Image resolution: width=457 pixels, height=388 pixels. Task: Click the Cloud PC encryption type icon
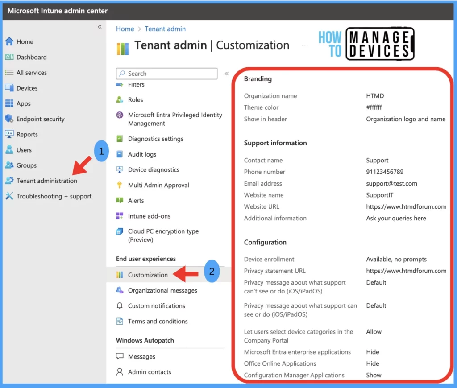120,231
